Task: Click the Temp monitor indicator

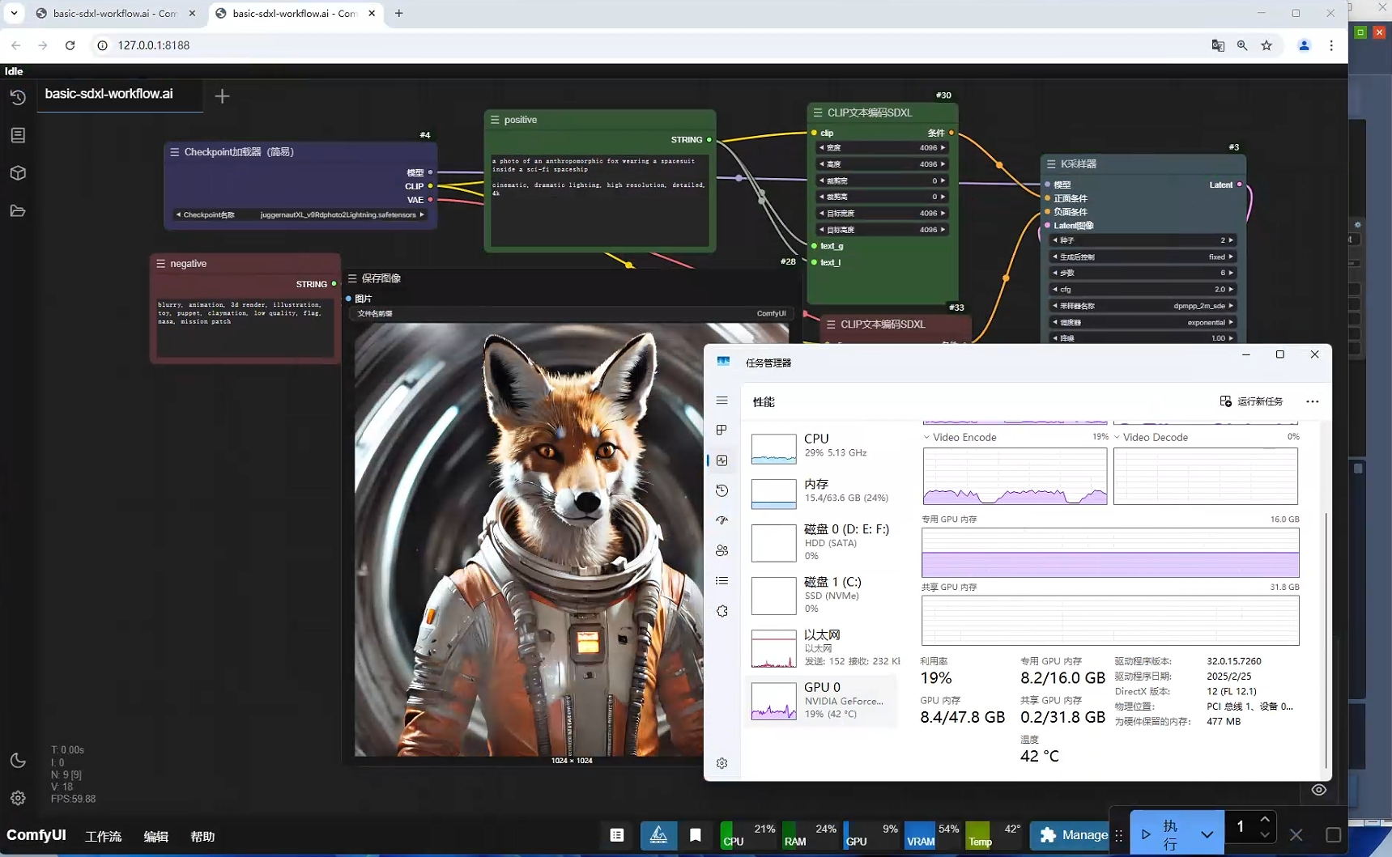Action: 994,835
